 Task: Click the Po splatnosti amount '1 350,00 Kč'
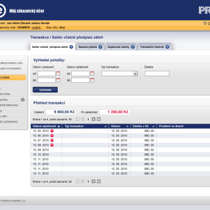[x=118, y=112]
